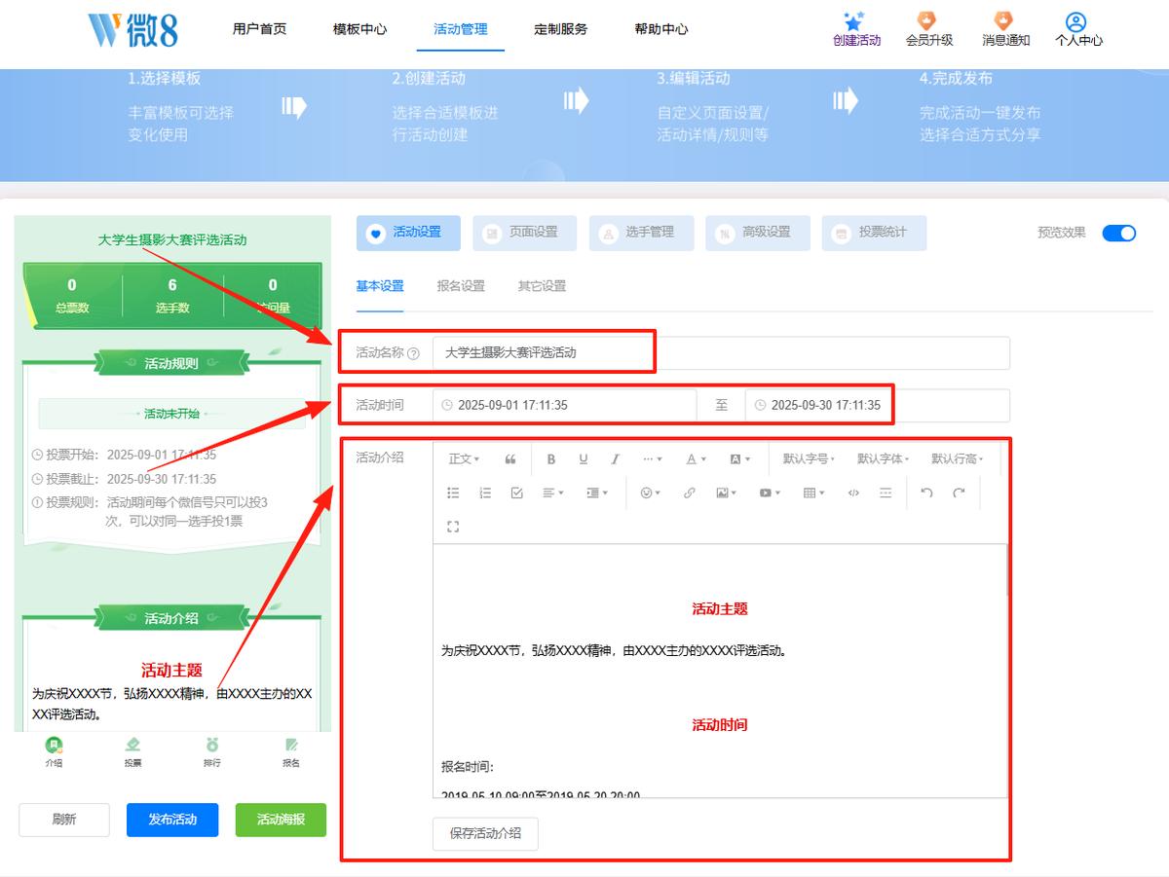Insert a block quote
1169x877 pixels.
pos(510,459)
